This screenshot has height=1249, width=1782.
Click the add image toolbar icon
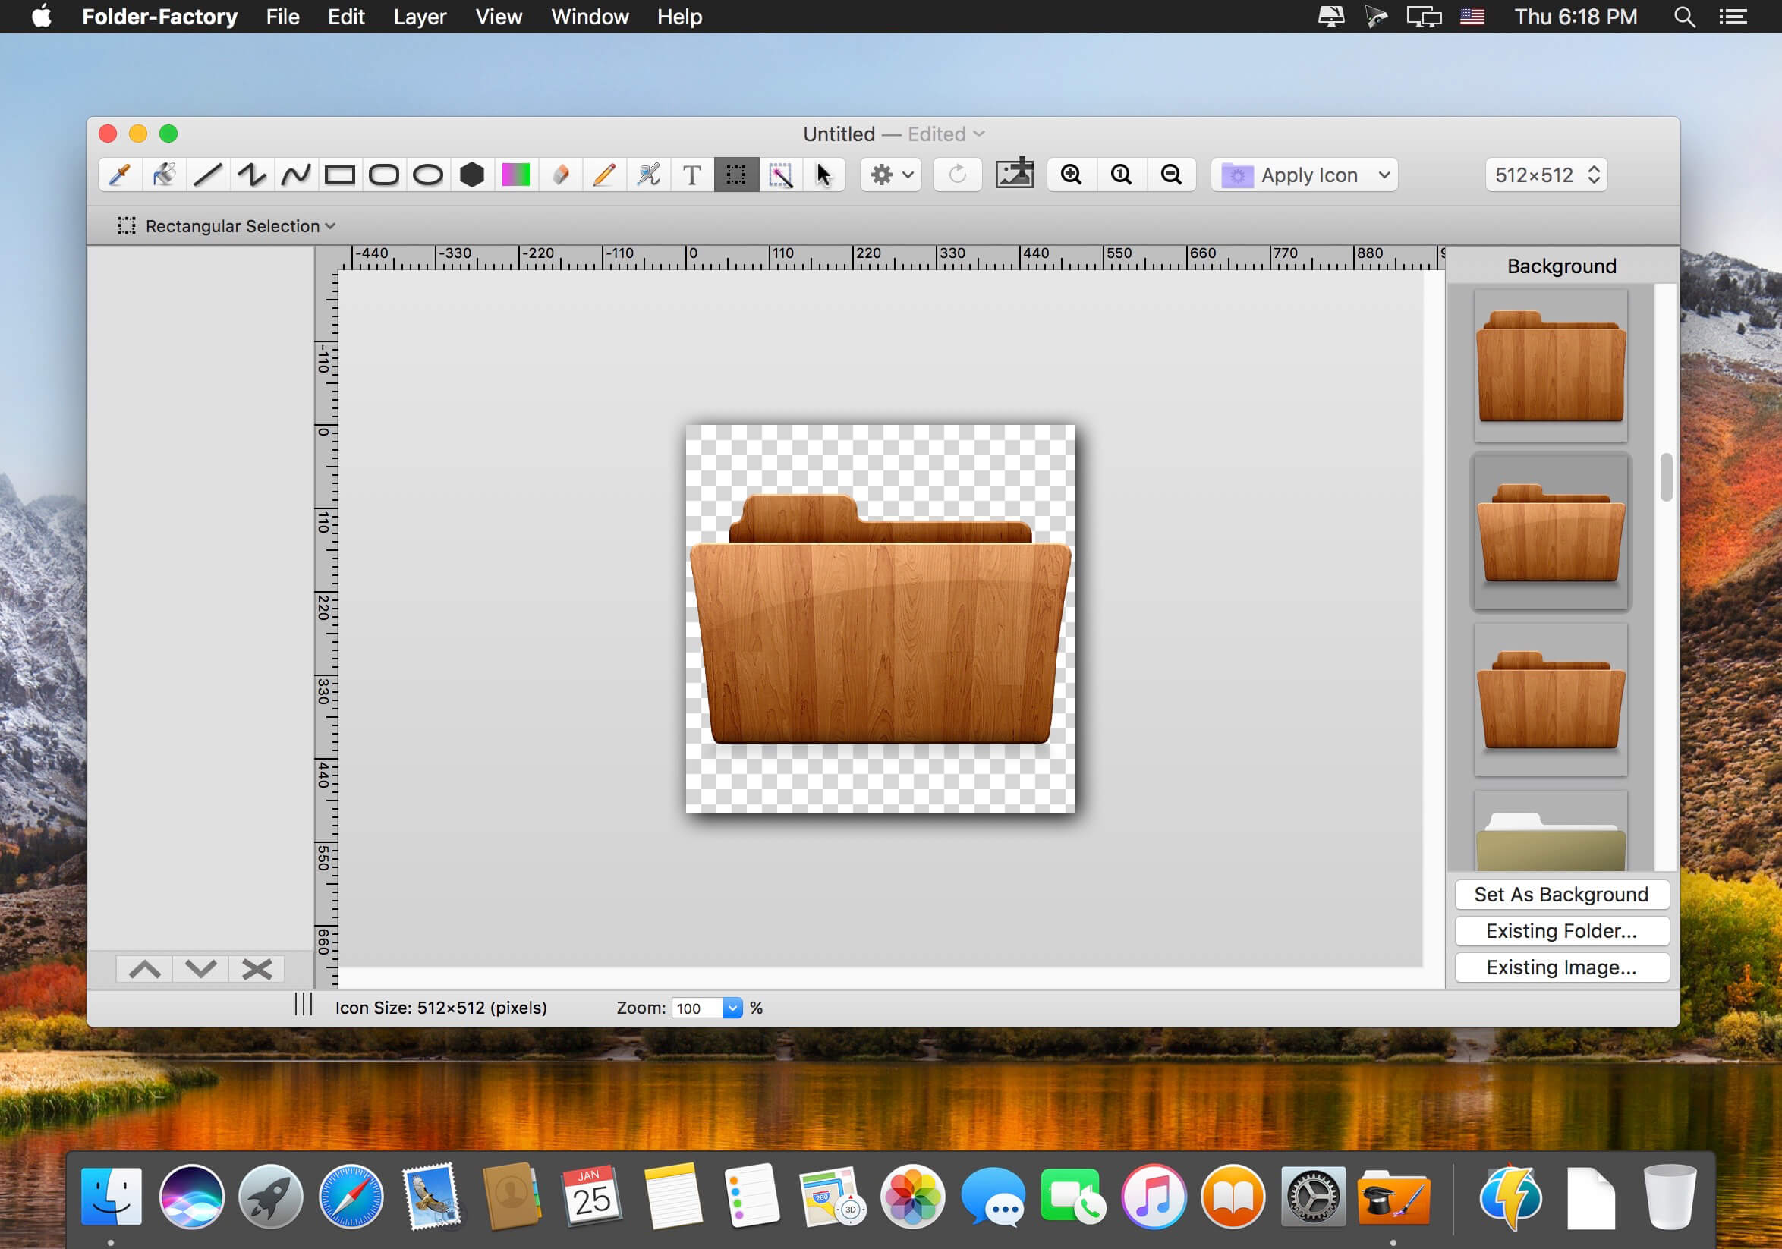click(1015, 173)
